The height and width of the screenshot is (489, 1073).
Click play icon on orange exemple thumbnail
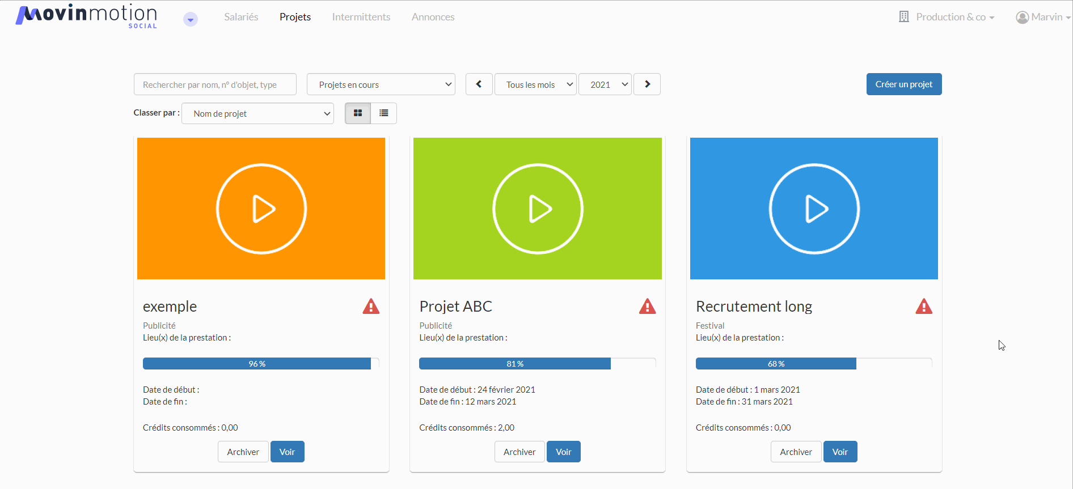pyautogui.click(x=261, y=209)
